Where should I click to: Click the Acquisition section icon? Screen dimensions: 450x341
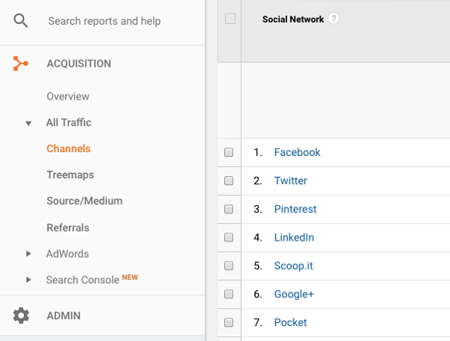click(x=21, y=64)
